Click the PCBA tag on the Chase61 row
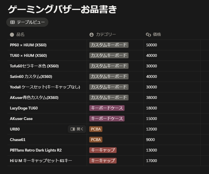 tap(96, 140)
